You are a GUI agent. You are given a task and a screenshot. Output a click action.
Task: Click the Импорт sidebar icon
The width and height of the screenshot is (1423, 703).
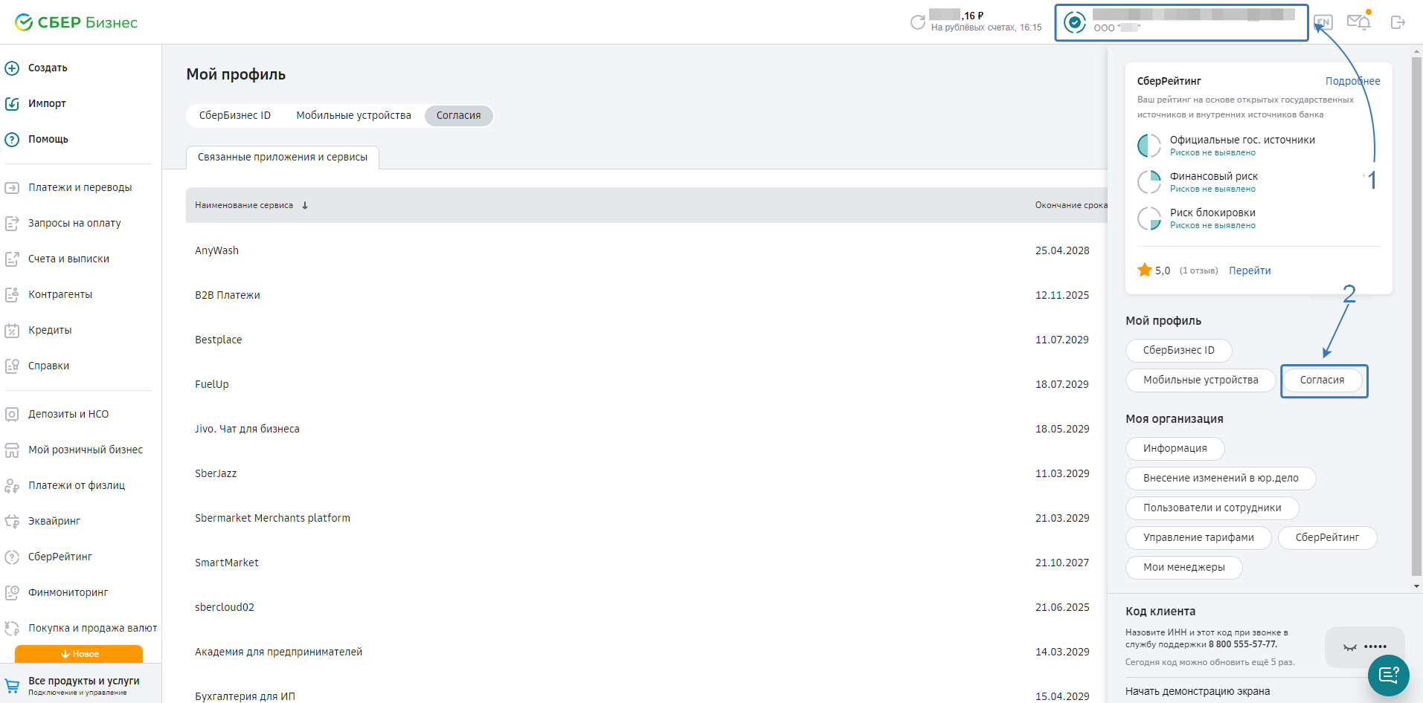(12, 104)
